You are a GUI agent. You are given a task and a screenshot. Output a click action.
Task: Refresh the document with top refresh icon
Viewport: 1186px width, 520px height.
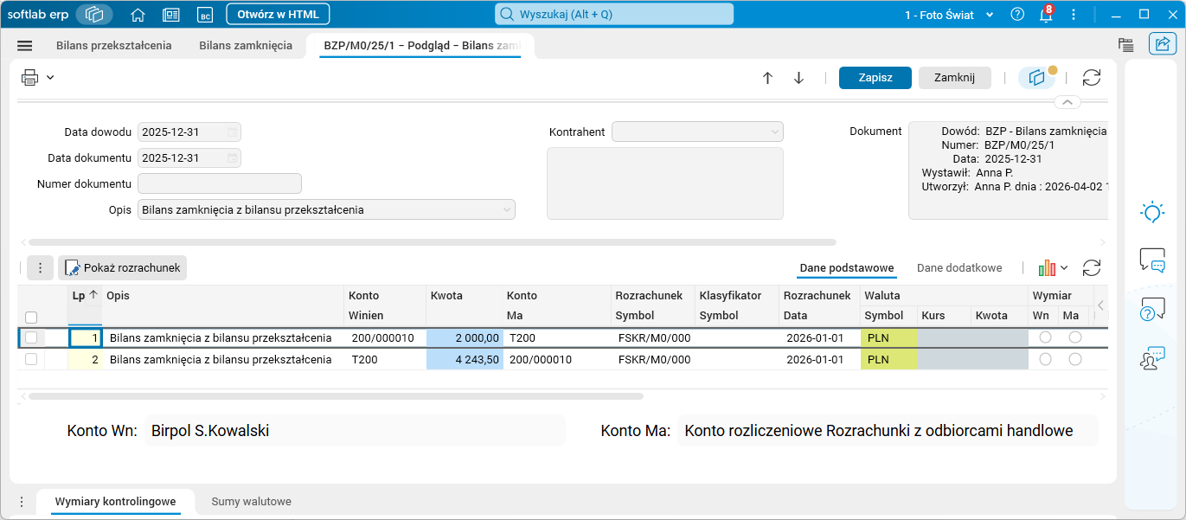1092,78
